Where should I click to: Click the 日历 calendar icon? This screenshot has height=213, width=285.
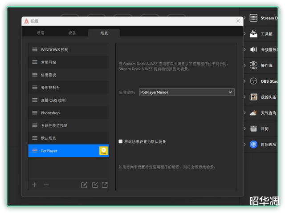253,129
